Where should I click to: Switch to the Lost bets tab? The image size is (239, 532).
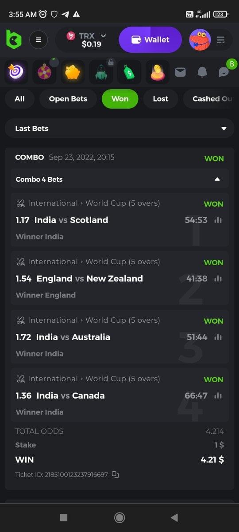pos(160,99)
